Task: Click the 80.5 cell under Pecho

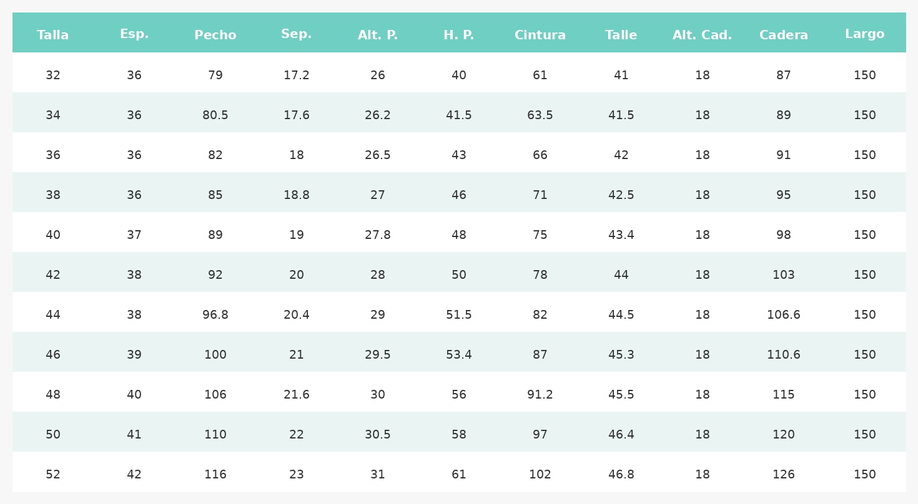Action: coord(215,115)
